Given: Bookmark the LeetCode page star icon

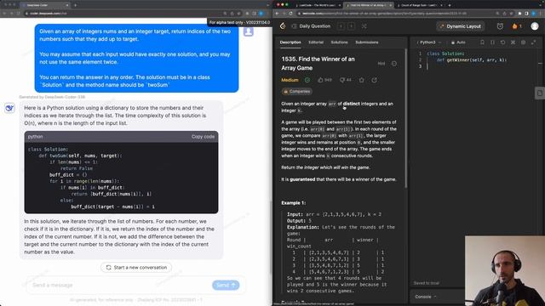Looking at the screenshot, I should click(x=511, y=14).
